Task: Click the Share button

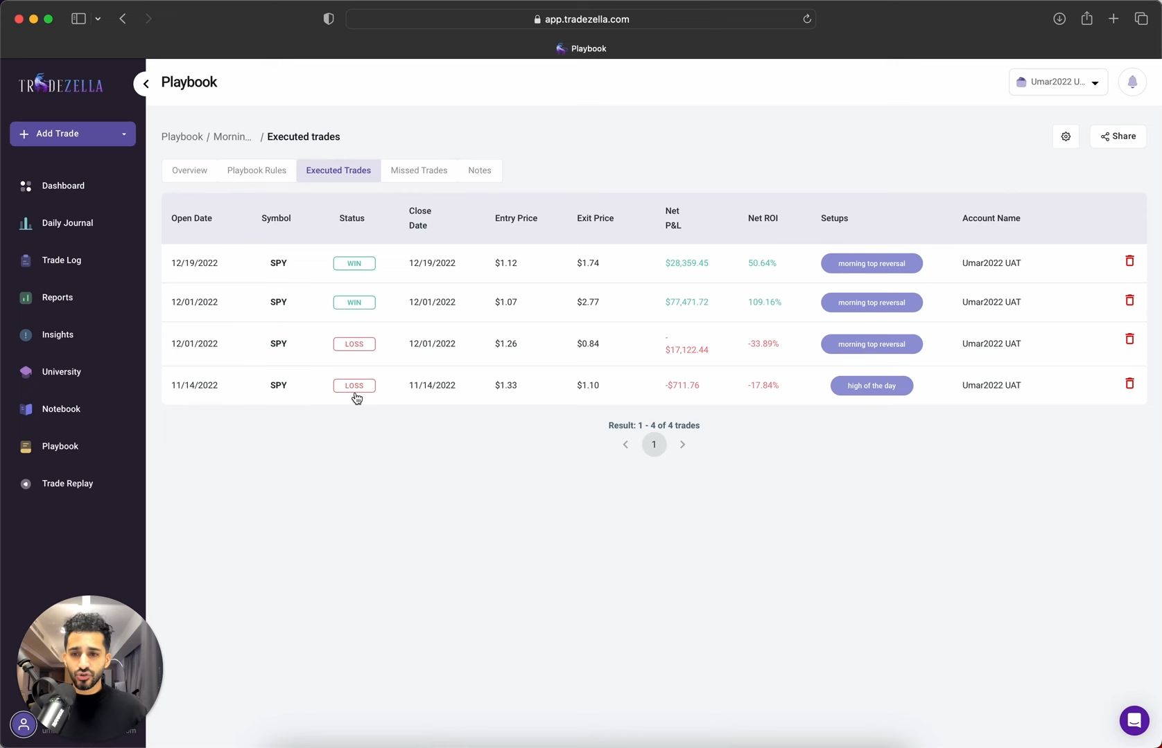Action: click(x=1118, y=136)
